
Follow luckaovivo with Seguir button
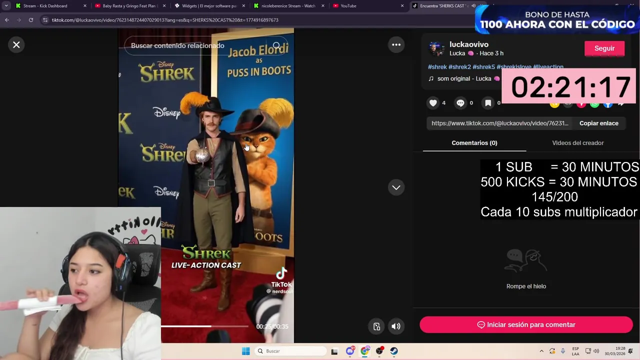(604, 48)
